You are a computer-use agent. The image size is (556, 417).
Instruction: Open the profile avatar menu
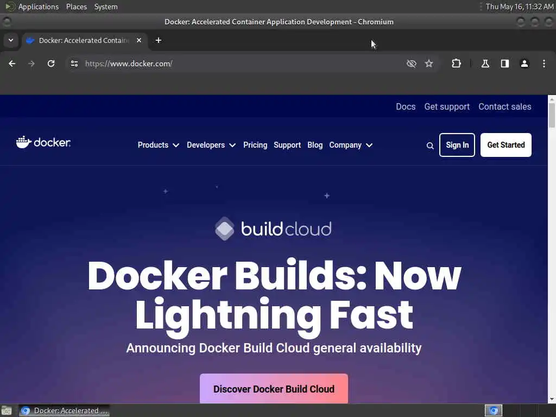[525, 64]
